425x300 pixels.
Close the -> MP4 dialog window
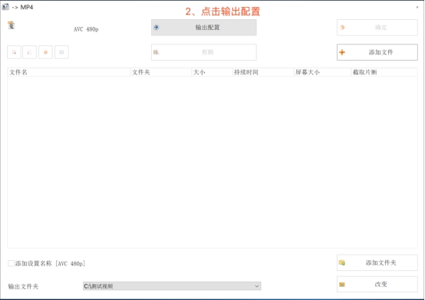tap(417, 8)
